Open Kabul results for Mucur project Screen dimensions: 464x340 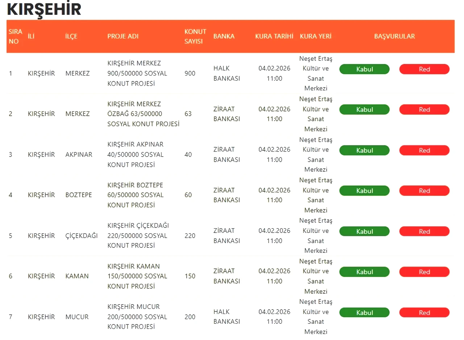click(364, 313)
